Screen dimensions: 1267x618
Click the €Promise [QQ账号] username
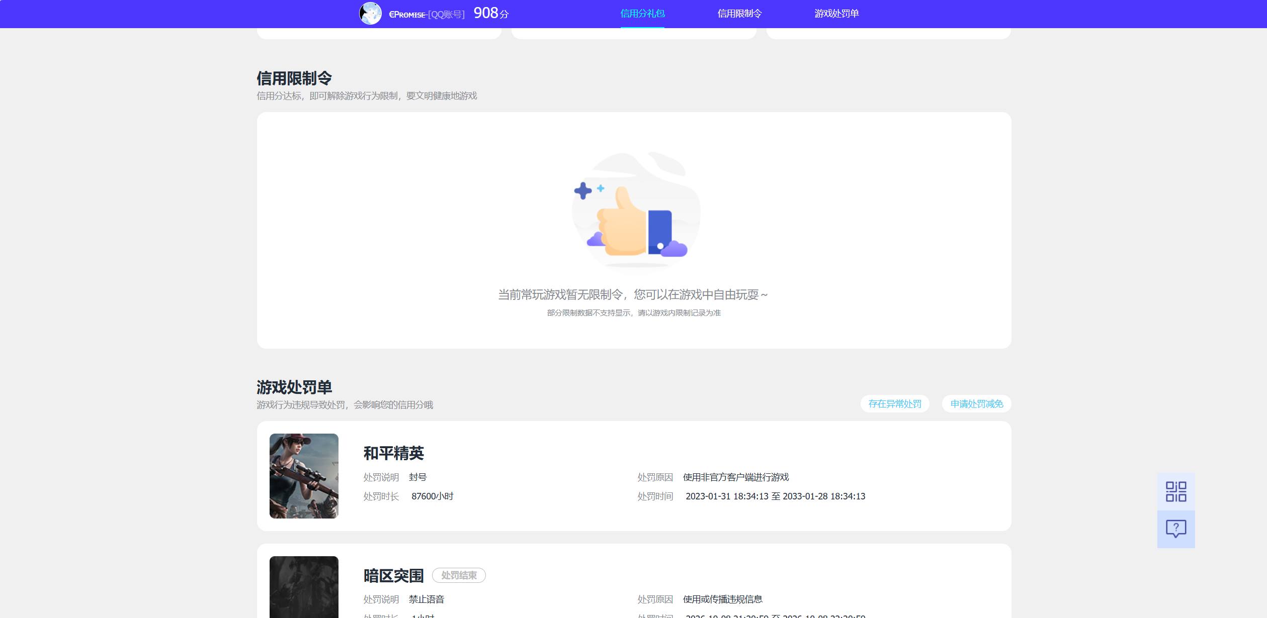pyautogui.click(x=427, y=15)
